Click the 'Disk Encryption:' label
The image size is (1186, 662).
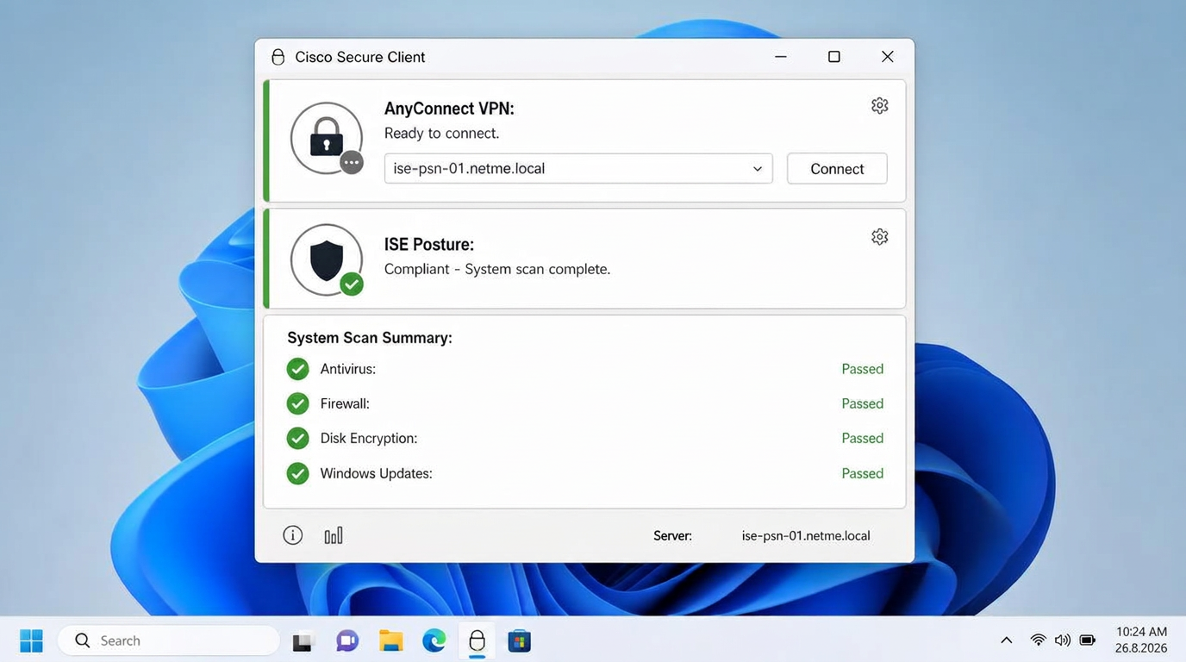coord(369,438)
